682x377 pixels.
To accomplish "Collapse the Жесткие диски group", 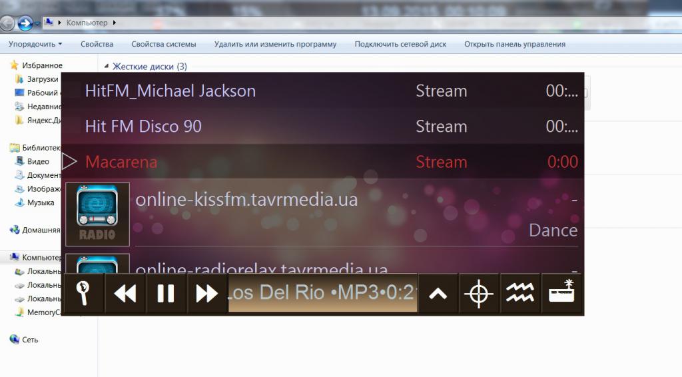I will (107, 67).
